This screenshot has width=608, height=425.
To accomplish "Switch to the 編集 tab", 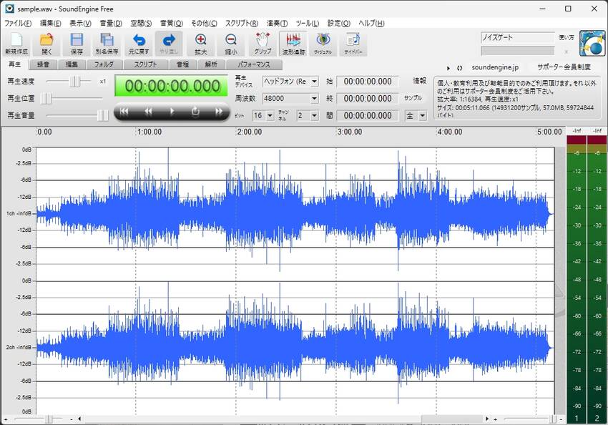I will pyautogui.click(x=72, y=64).
